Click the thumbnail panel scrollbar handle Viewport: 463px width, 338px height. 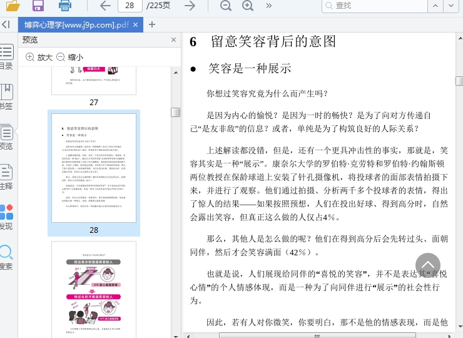[x=176, y=112]
